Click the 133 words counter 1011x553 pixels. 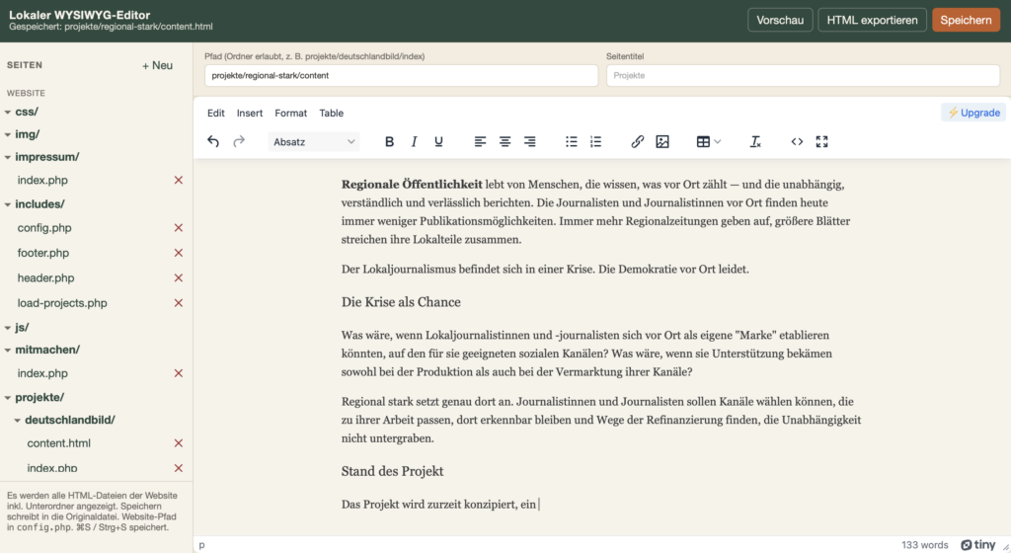tap(924, 545)
